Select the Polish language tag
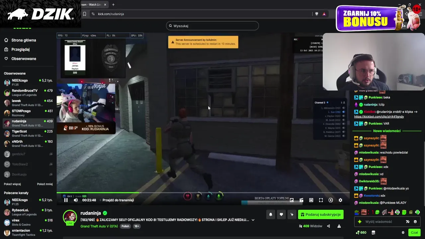This screenshot has height=239, width=425. (x=125, y=226)
